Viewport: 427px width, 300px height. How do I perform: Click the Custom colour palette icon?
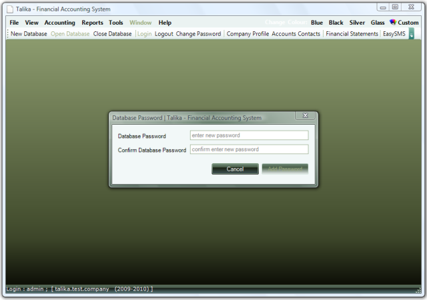tap(393, 23)
